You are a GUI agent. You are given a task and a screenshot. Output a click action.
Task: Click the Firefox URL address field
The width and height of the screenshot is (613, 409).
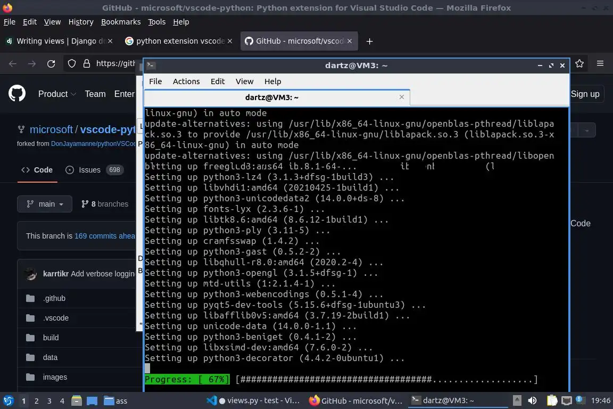pos(115,63)
